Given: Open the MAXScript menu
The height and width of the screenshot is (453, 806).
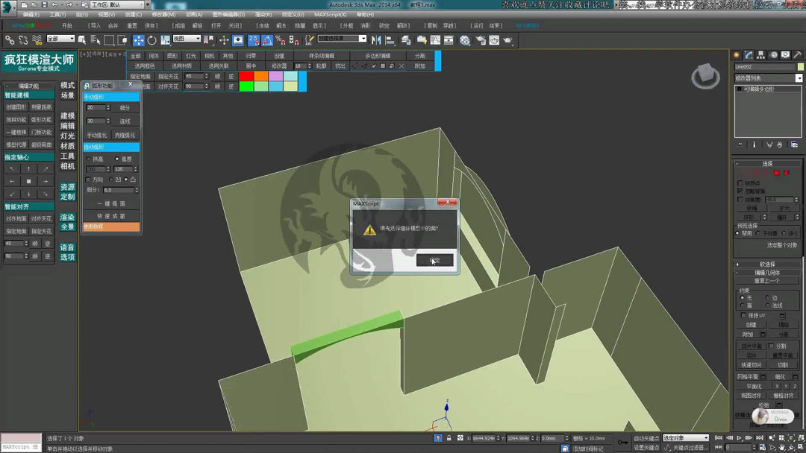Looking at the screenshot, I should coord(331,14).
